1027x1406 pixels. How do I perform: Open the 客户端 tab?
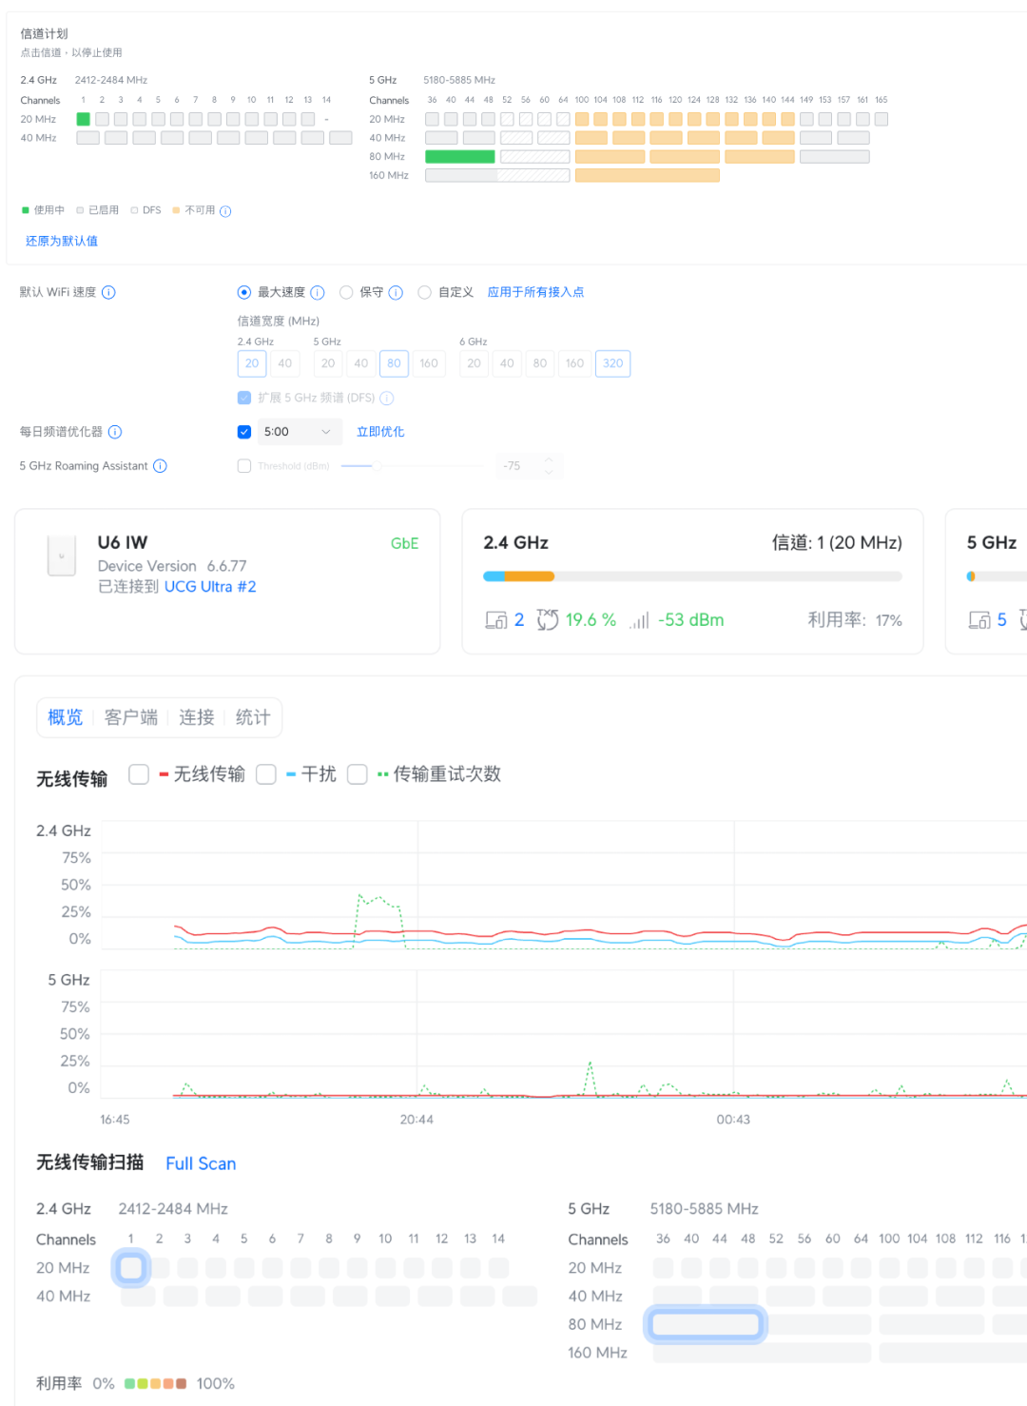click(x=131, y=717)
